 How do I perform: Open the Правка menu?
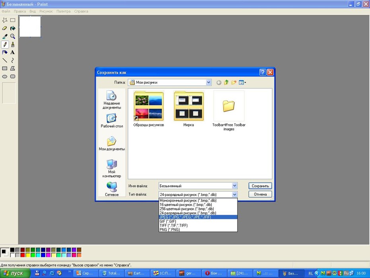pos(20,11)
